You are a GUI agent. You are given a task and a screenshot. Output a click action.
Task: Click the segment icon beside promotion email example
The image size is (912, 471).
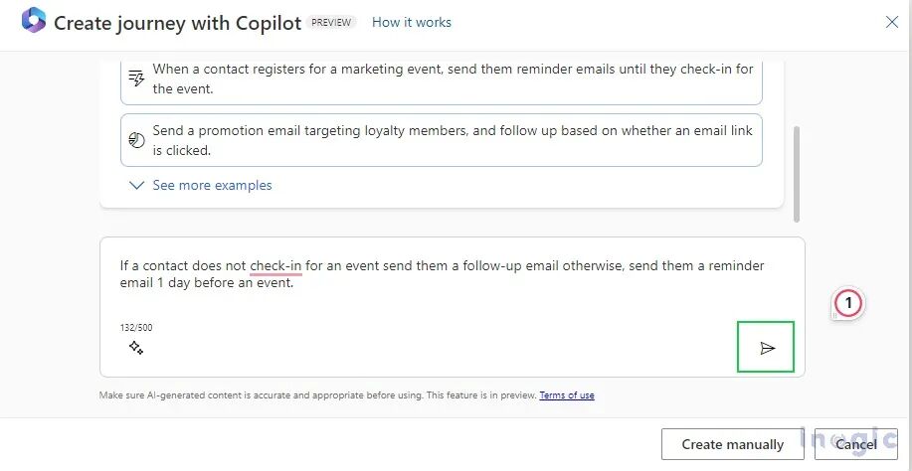(x=136, y=140)
